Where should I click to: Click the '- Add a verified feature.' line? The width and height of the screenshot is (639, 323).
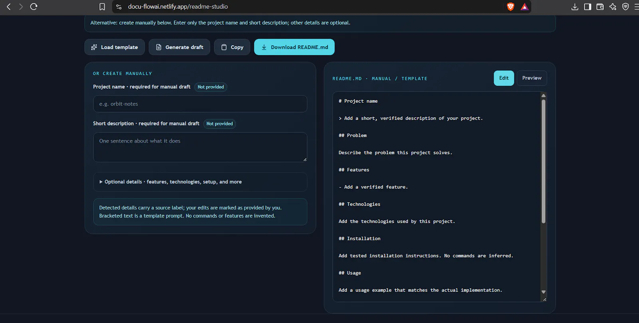[x=373, y=187]
